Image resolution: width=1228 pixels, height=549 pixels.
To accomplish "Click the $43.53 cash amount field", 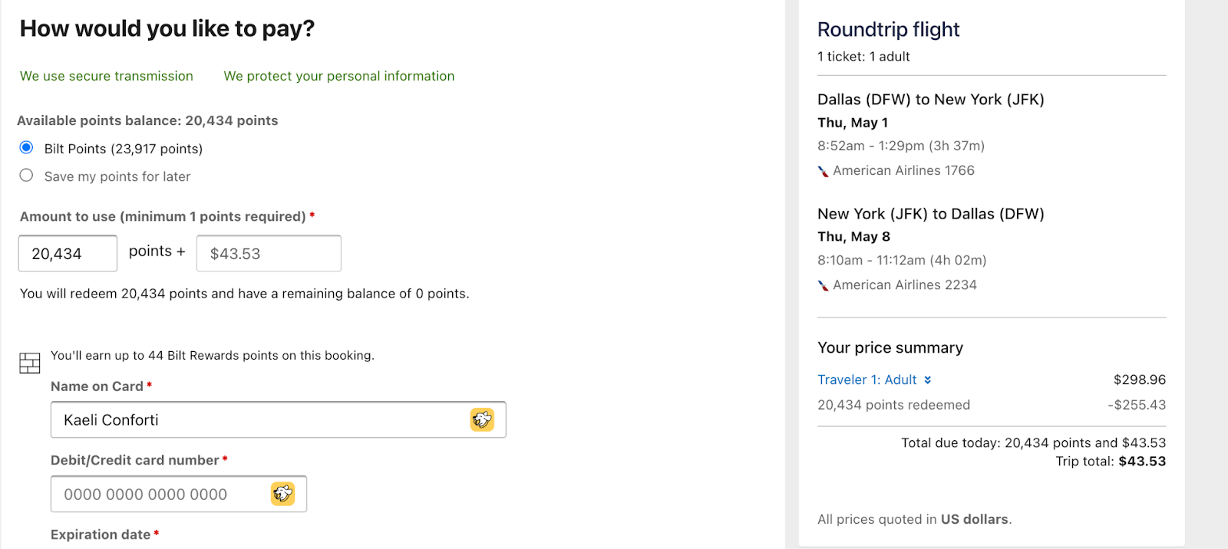I will click(269, 253).
